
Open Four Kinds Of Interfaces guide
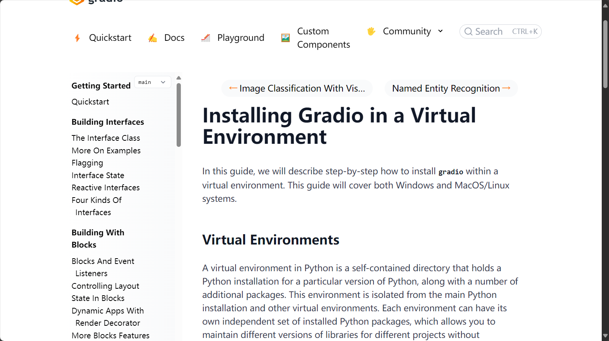[97, 206]
